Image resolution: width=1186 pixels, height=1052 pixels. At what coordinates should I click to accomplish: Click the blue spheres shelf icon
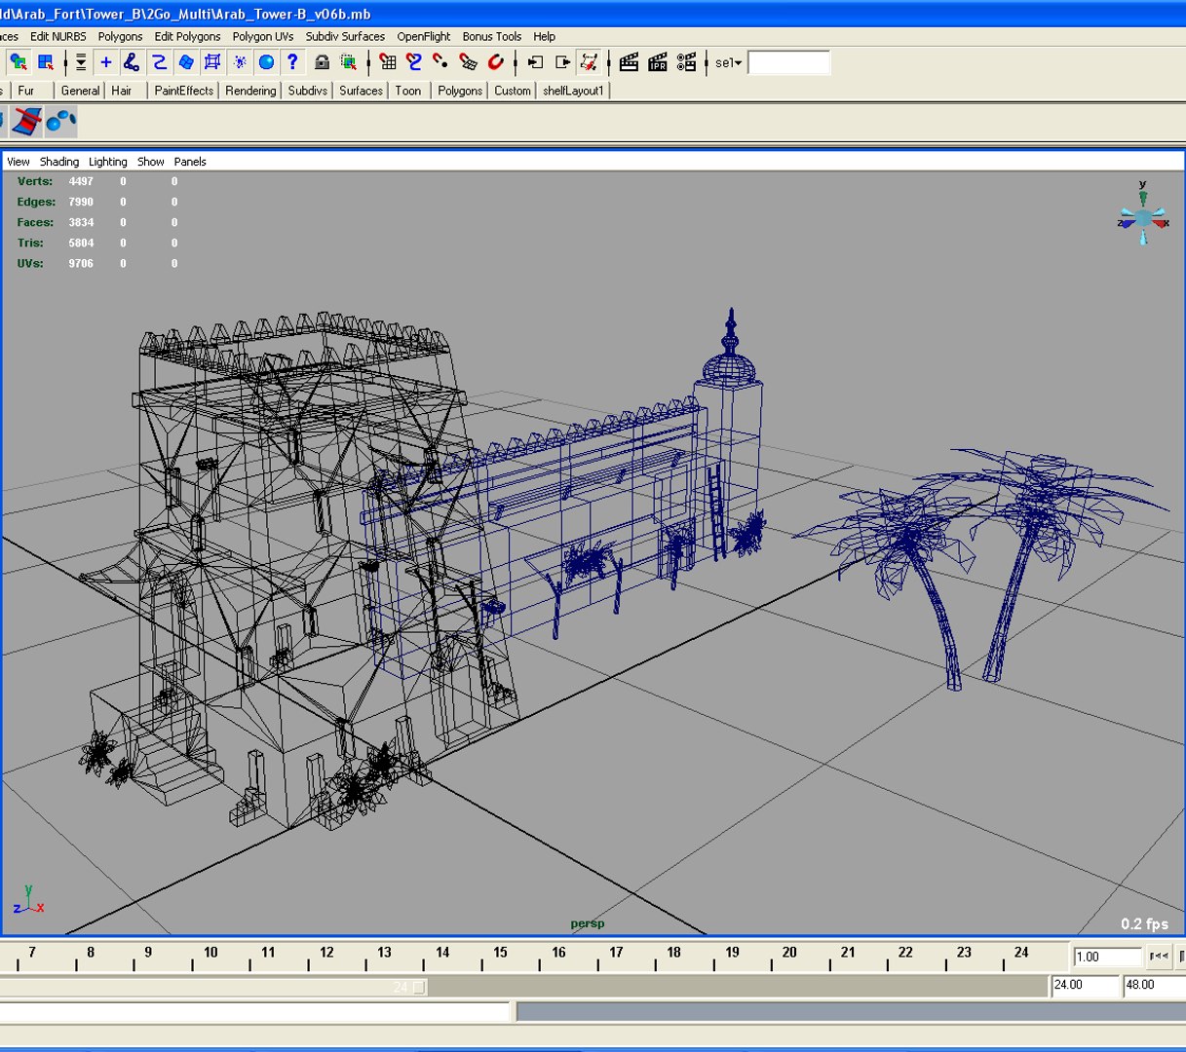[x=61, y=122]
